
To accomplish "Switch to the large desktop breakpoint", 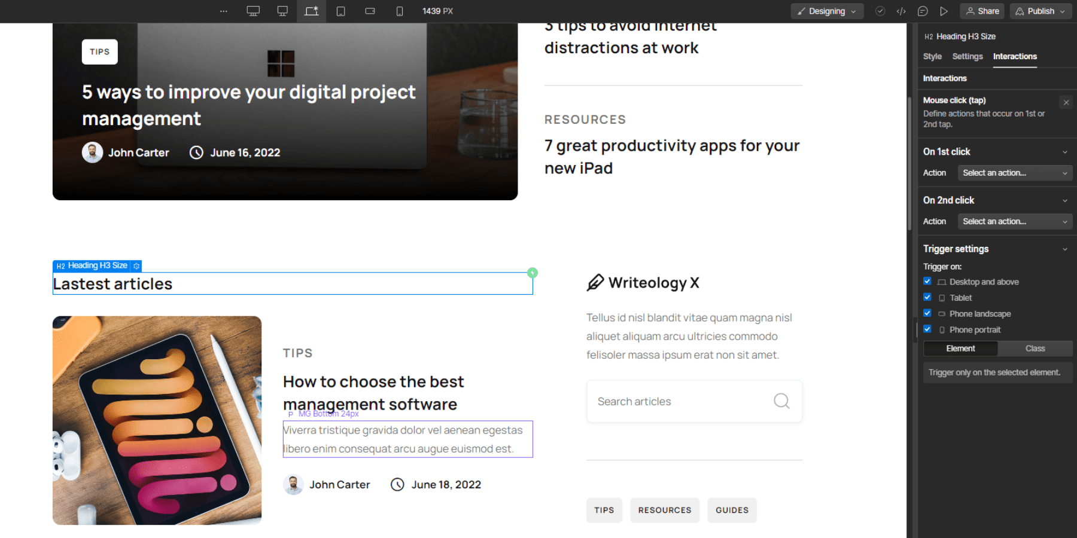I will click(253, 11).
